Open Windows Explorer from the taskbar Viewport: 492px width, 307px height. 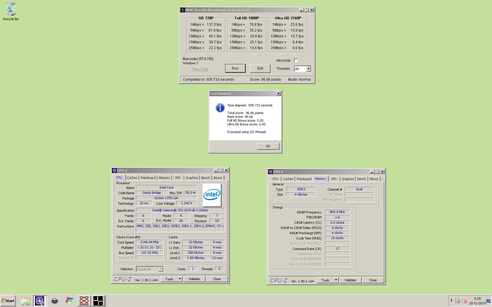[x=25, y=301]
